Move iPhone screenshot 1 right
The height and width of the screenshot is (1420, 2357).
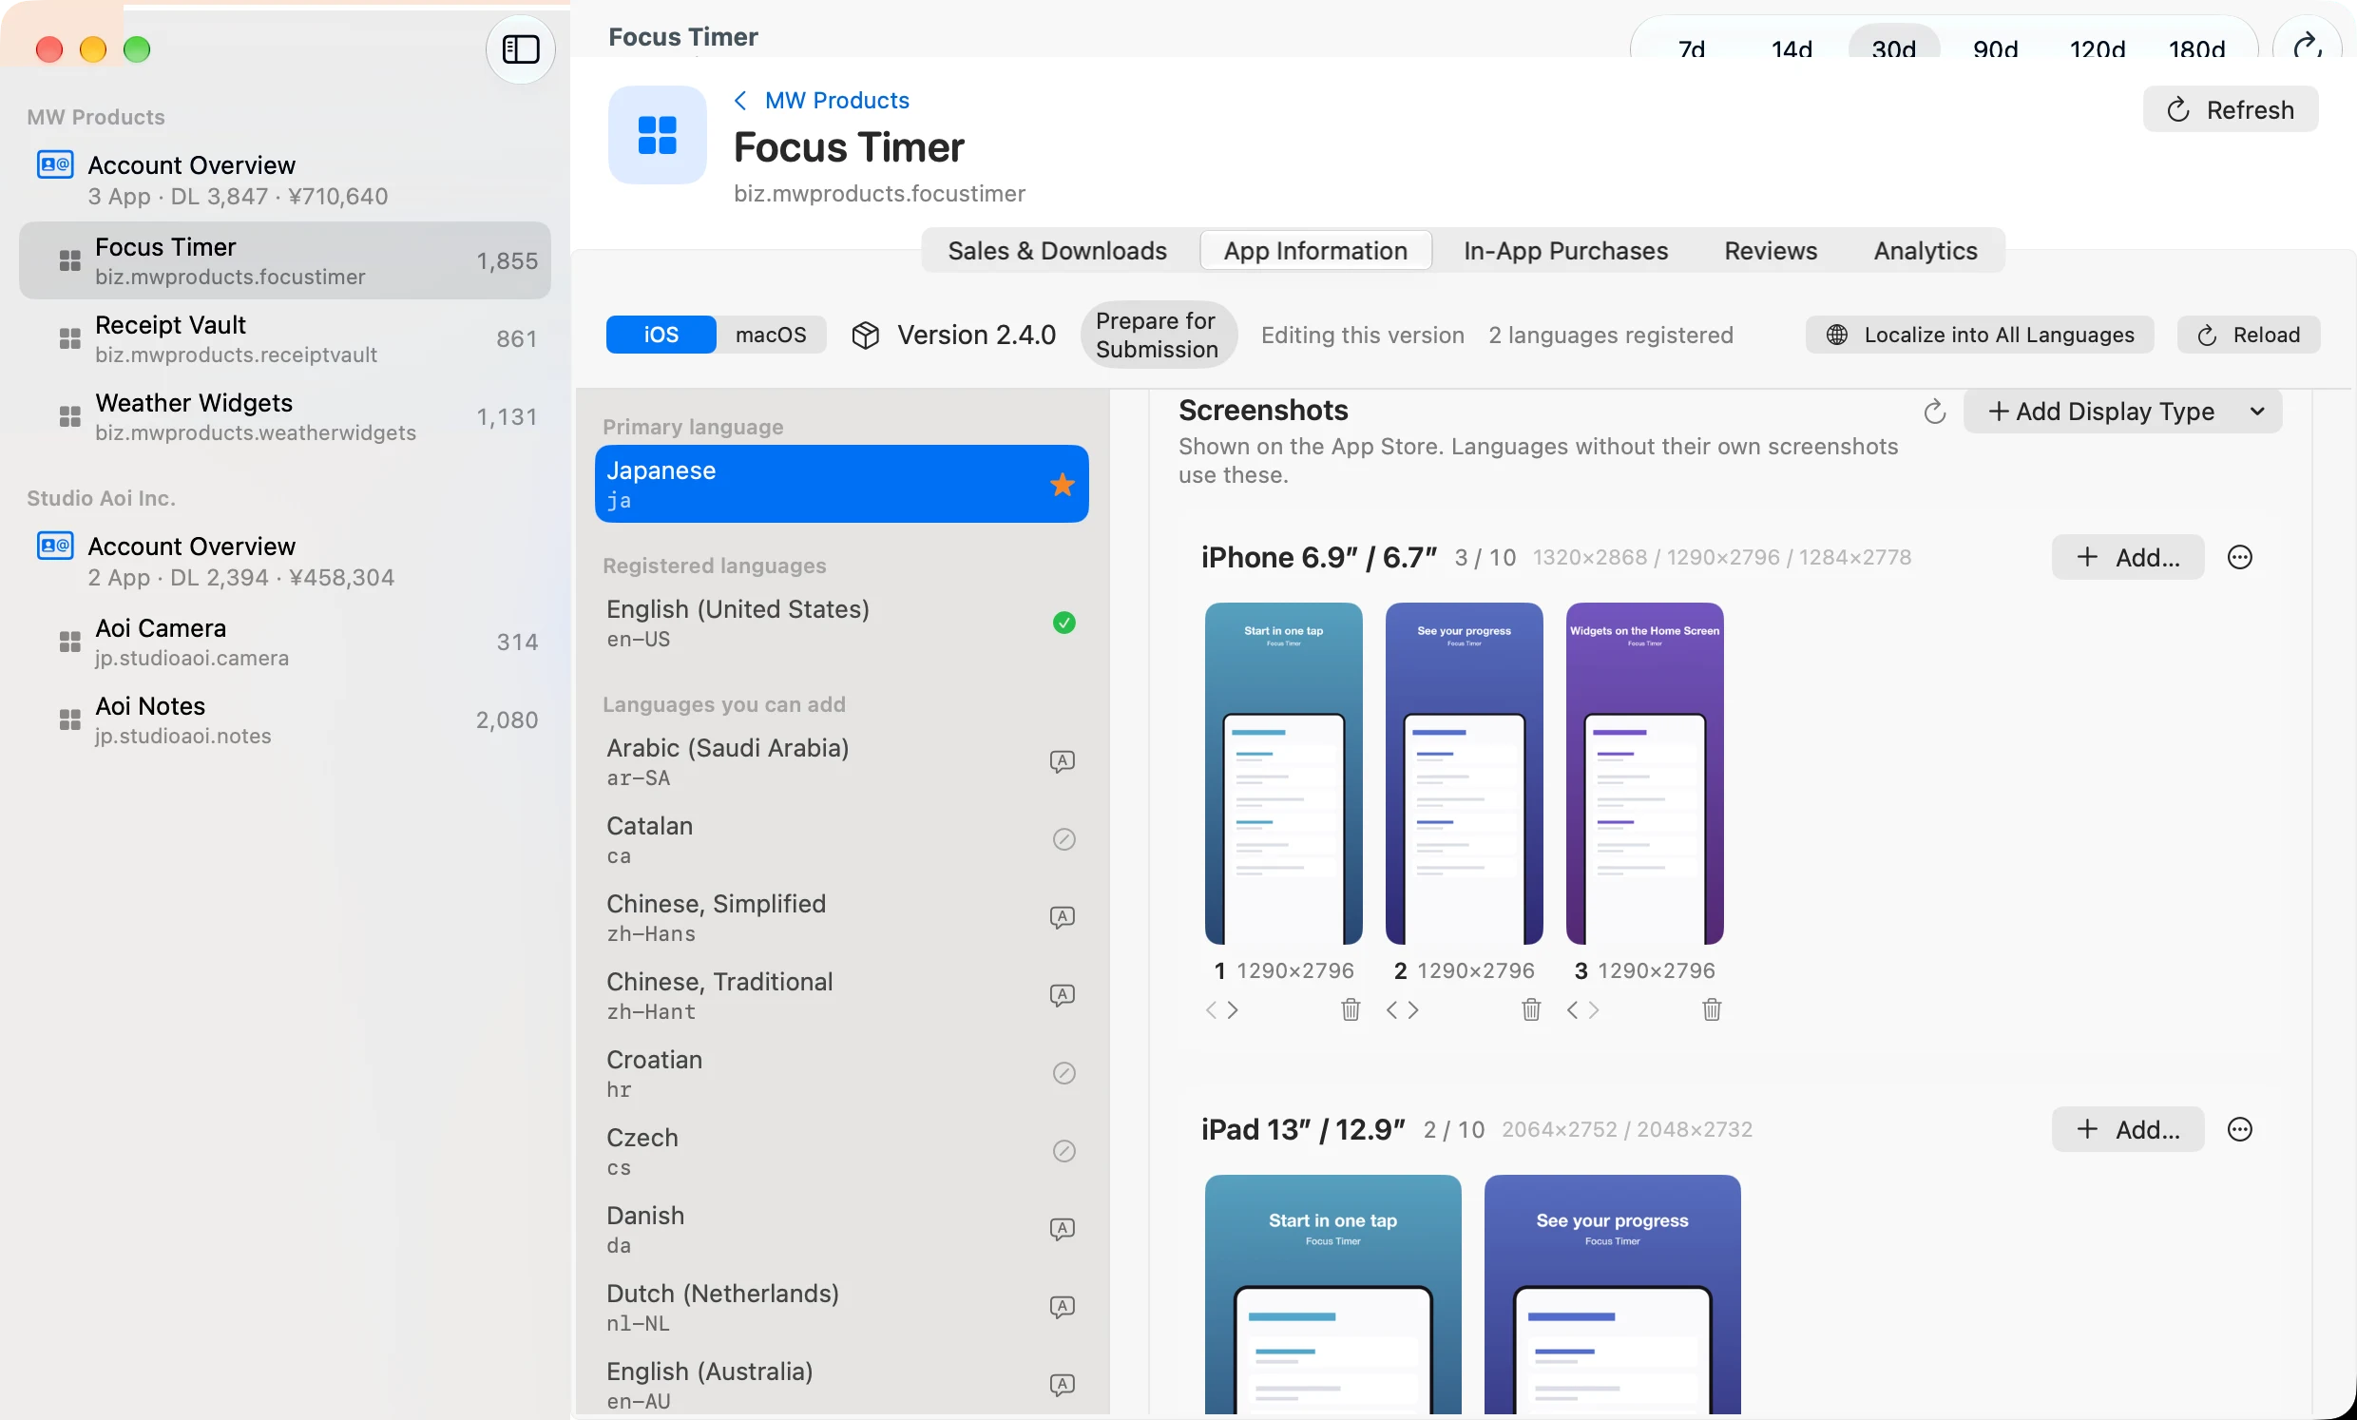pyautogui.click(x=1233, y=1010)
